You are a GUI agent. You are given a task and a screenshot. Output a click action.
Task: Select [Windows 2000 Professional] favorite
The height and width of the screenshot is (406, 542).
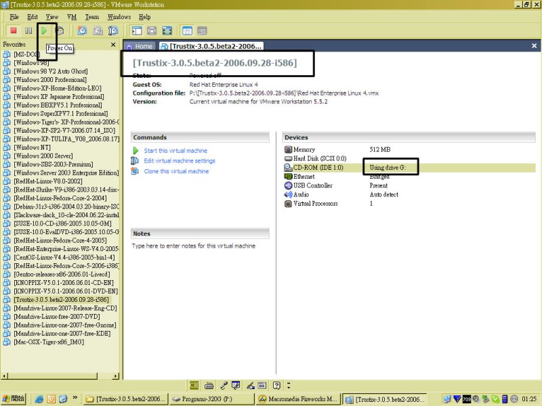click(49, 80)
